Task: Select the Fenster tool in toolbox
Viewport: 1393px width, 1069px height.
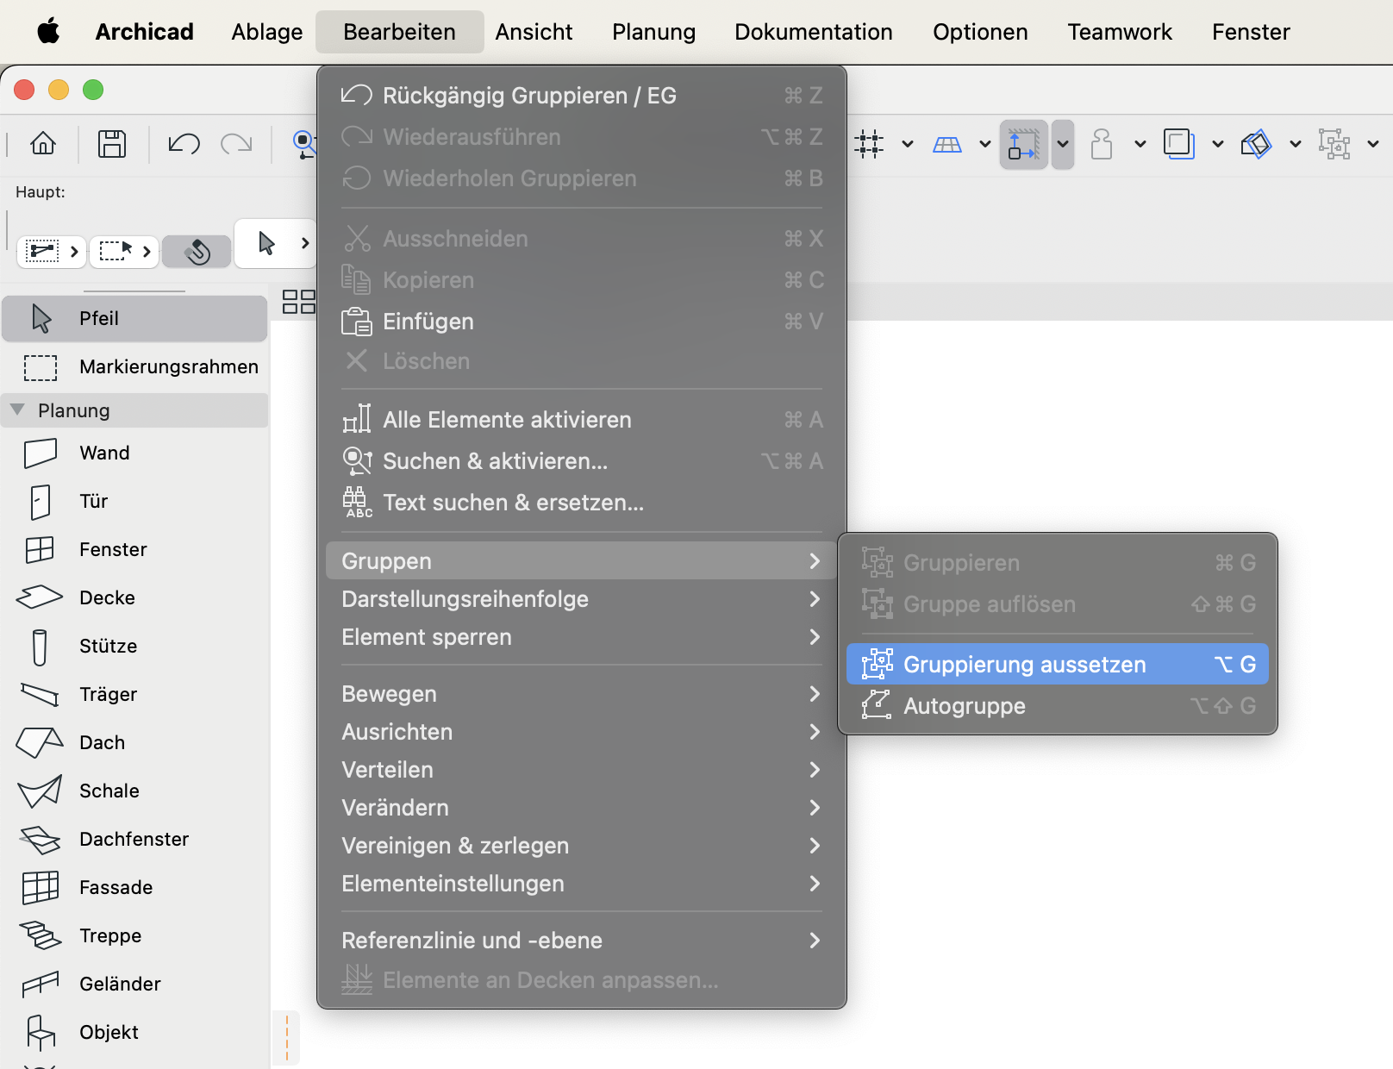Action: tap(134, 549)
